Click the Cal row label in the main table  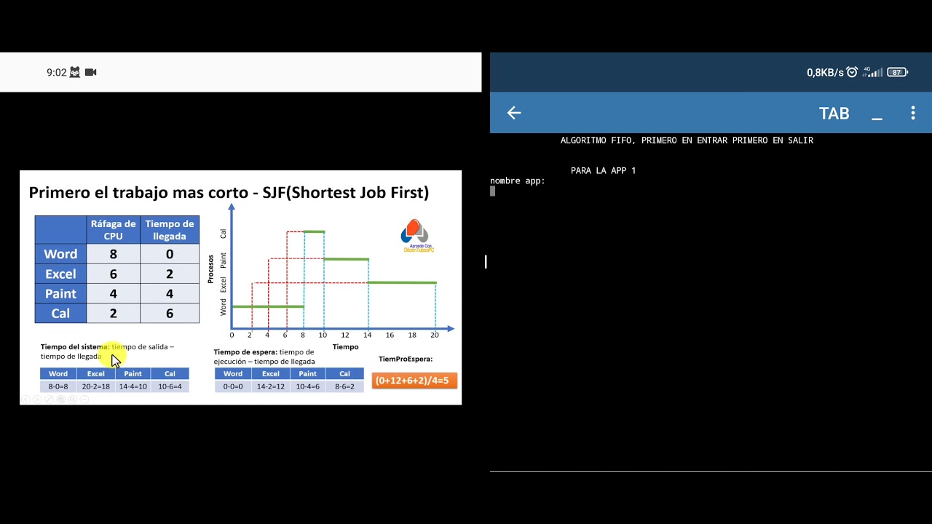(60, 313)
